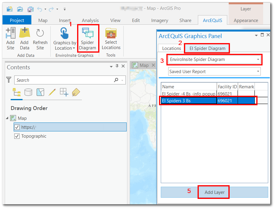Click the New Project icon in quick access toolbar
Image resolution: width=275 pixels, height=209 pixels.
click(9, 9)
